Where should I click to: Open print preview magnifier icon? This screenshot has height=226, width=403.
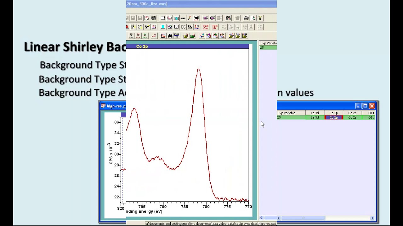click(253, 18)
